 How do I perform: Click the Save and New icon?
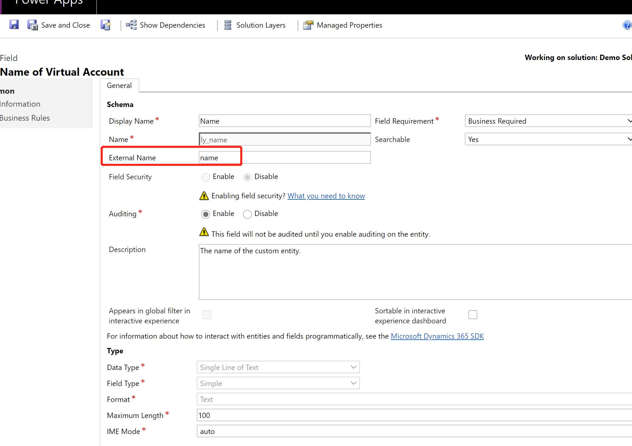click(x=106, y=25)
